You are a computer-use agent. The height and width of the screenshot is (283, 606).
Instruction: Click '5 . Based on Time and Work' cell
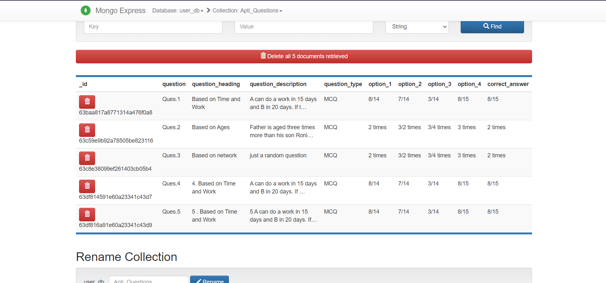(x=214, y=216)
